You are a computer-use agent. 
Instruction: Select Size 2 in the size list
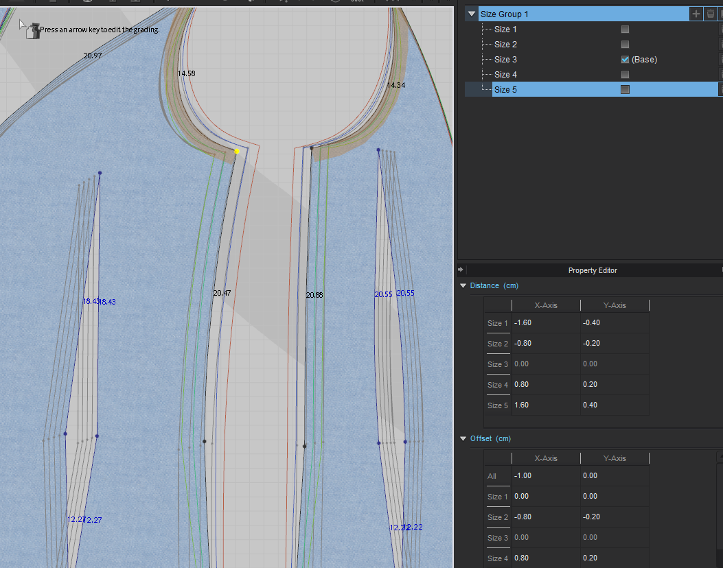click(x=506, y=45)
